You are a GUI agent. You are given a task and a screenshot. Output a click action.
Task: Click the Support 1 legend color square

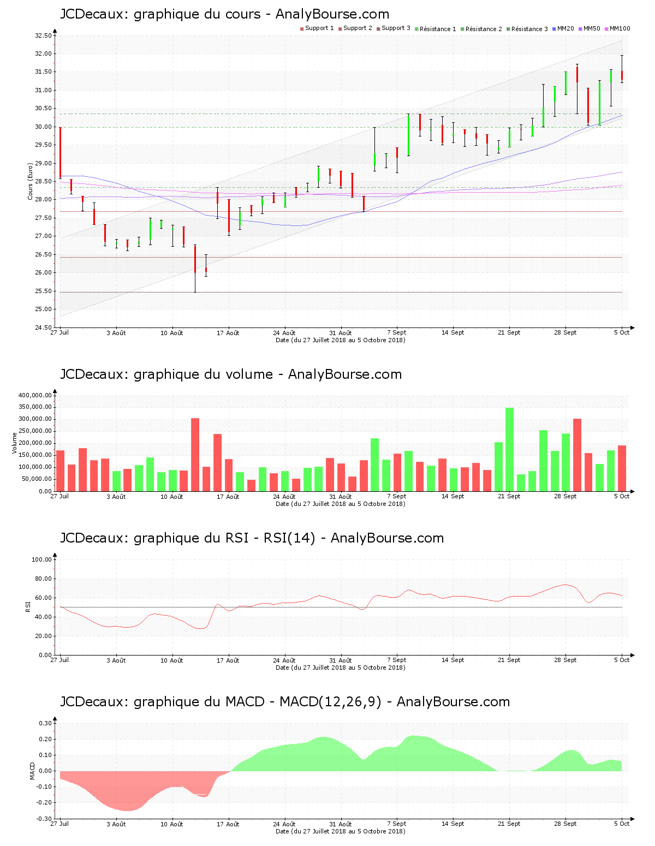click(x=302, y=28)
